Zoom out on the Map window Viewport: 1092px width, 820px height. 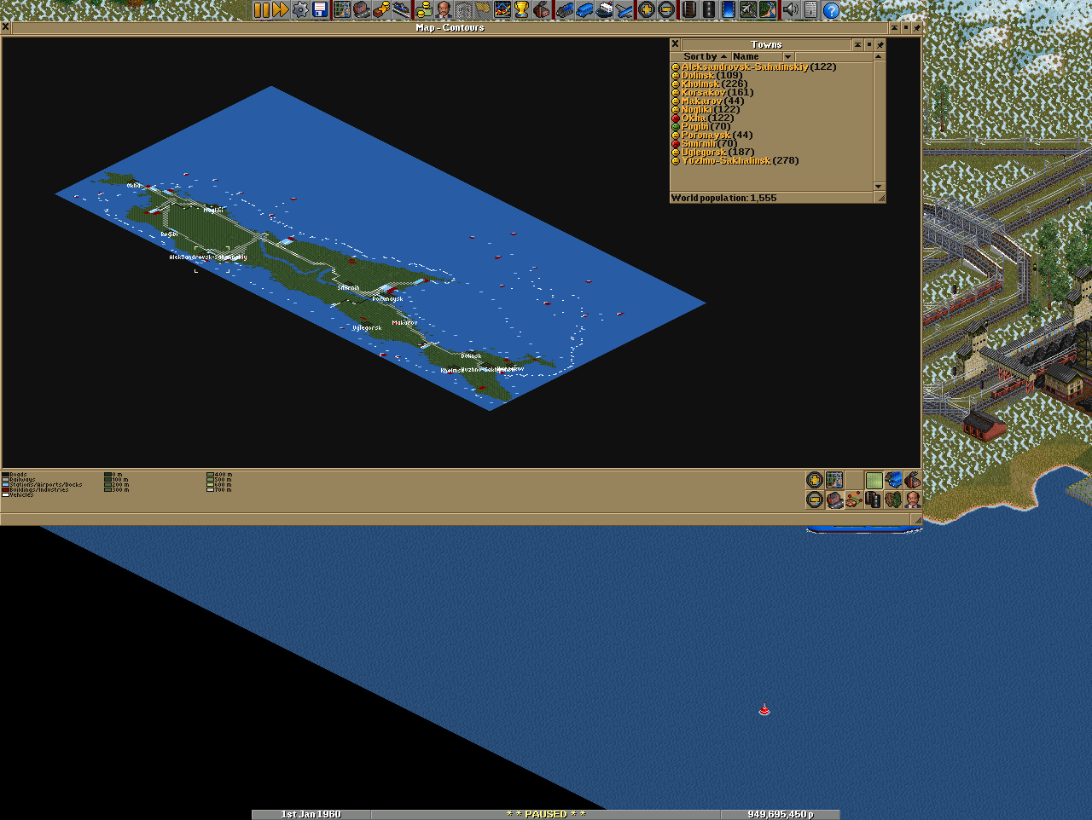coord(815,500)
